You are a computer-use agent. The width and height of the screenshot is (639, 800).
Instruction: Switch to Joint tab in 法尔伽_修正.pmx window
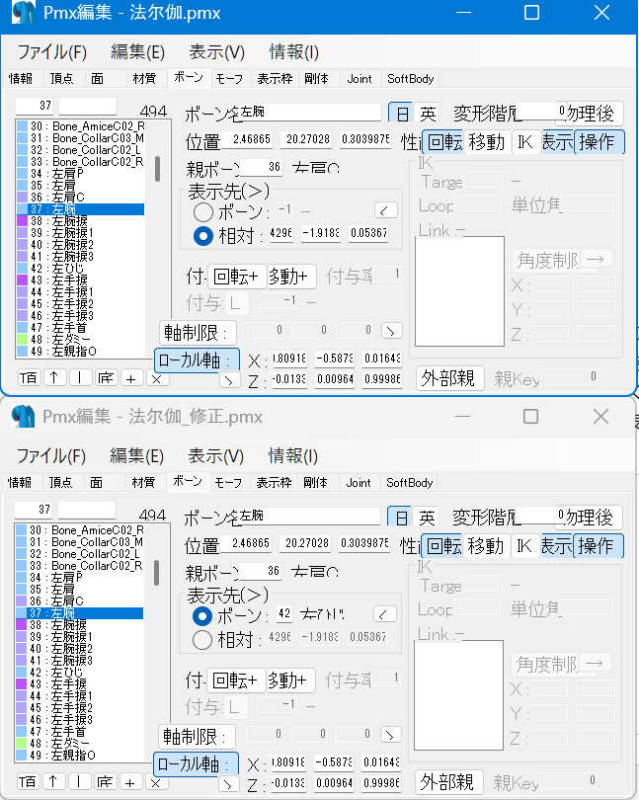[359, 483]
